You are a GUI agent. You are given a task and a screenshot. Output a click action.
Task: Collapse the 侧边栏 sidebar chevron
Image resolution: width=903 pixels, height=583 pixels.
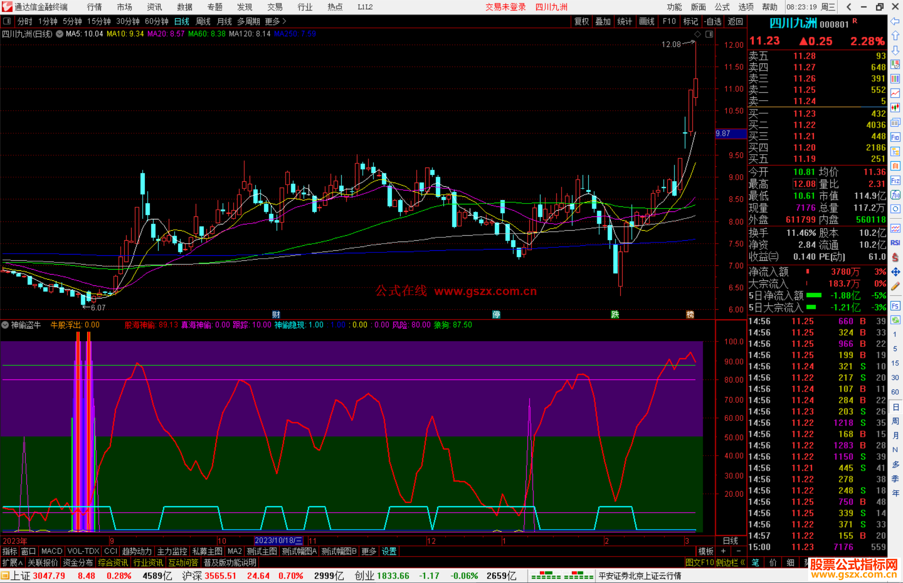point(743,563)
